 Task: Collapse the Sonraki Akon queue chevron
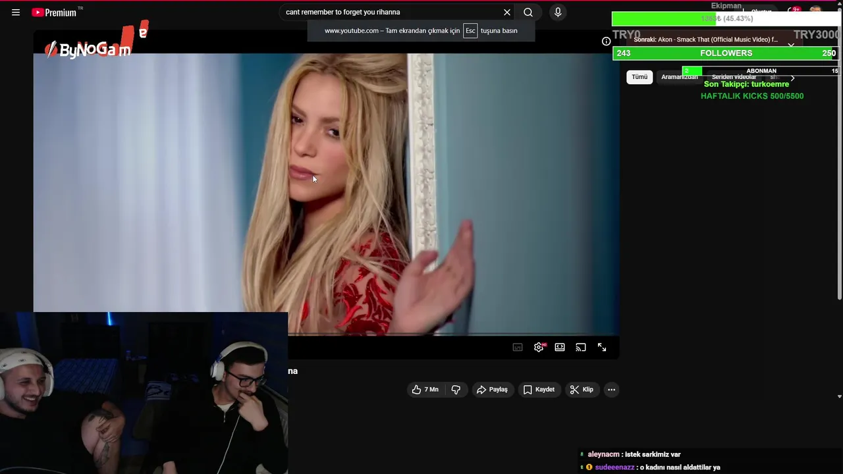(x=791, y=45)
